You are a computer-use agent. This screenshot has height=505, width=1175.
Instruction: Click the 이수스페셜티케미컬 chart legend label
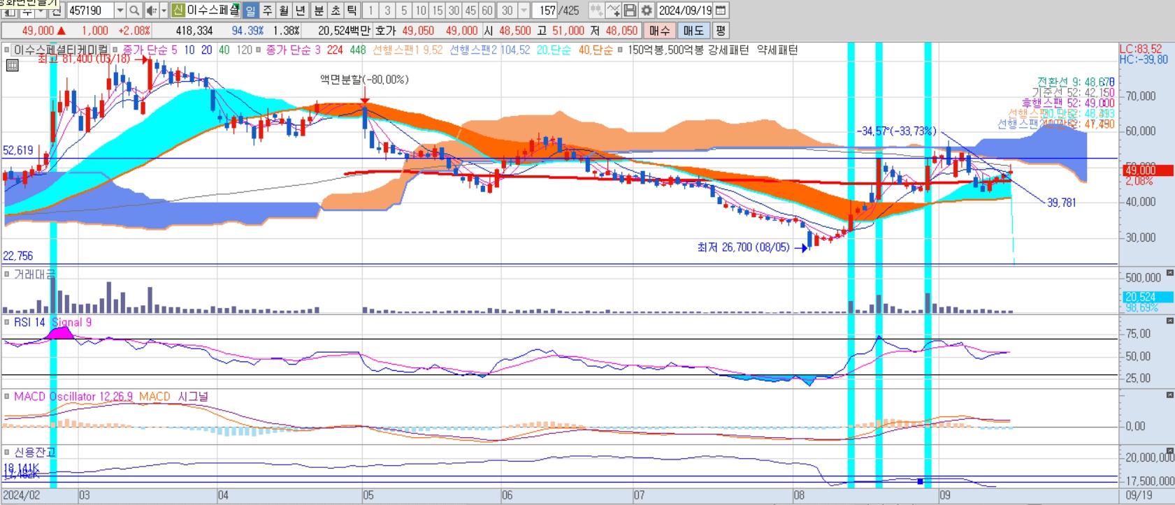coord(62,50)
